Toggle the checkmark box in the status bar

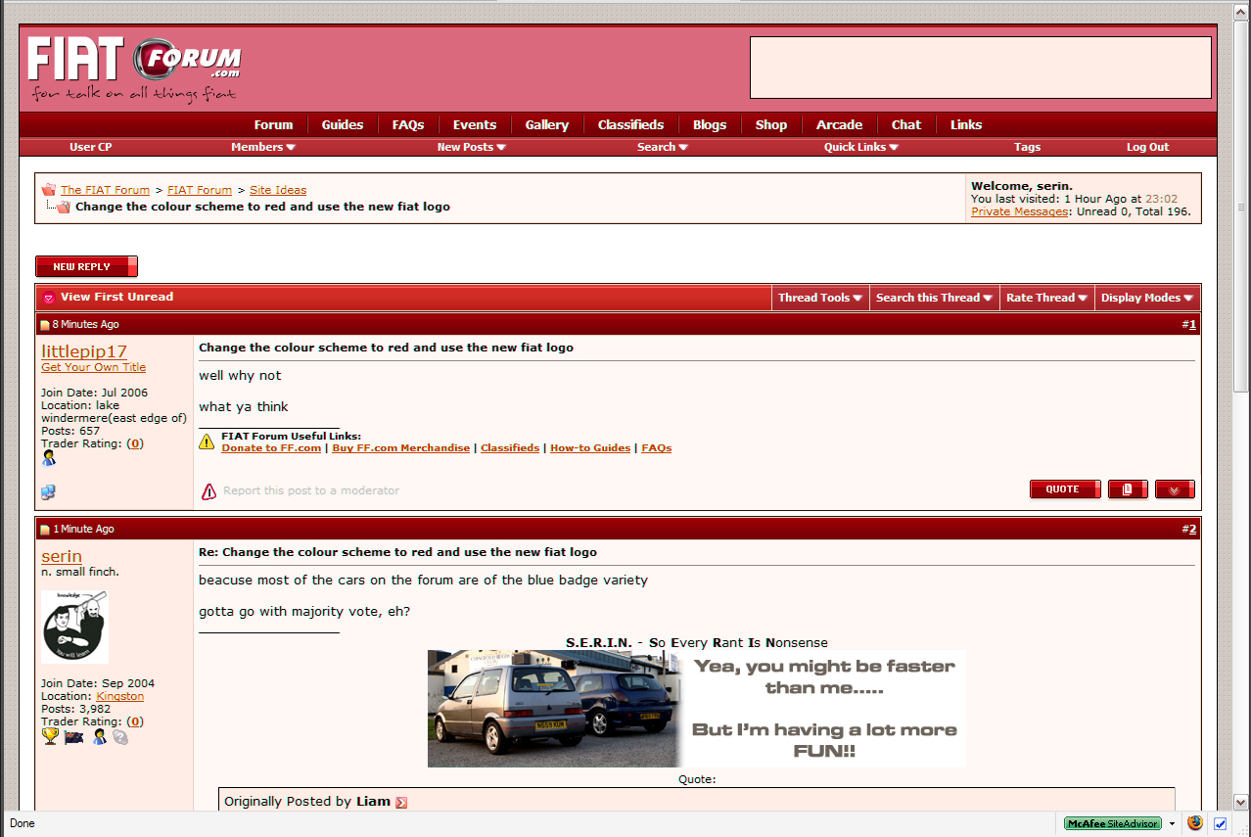tap(1221, 823)
